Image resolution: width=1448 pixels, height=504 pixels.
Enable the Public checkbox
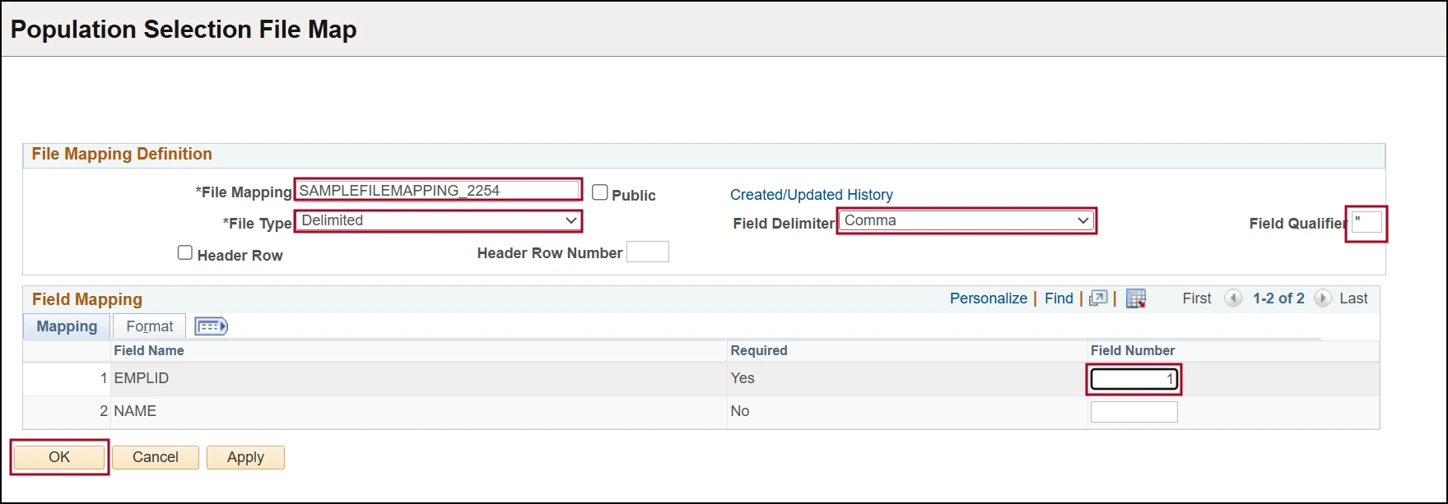pyautogui.click(x=600, y=192)
